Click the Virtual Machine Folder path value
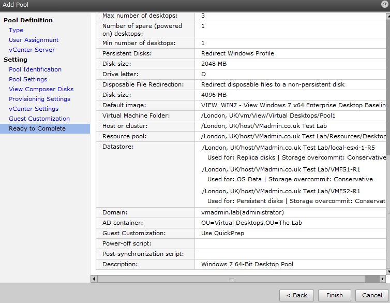 268,116
